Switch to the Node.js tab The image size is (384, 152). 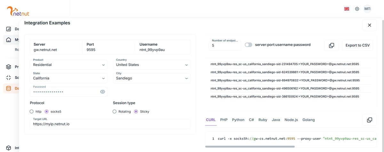point(291,120)
